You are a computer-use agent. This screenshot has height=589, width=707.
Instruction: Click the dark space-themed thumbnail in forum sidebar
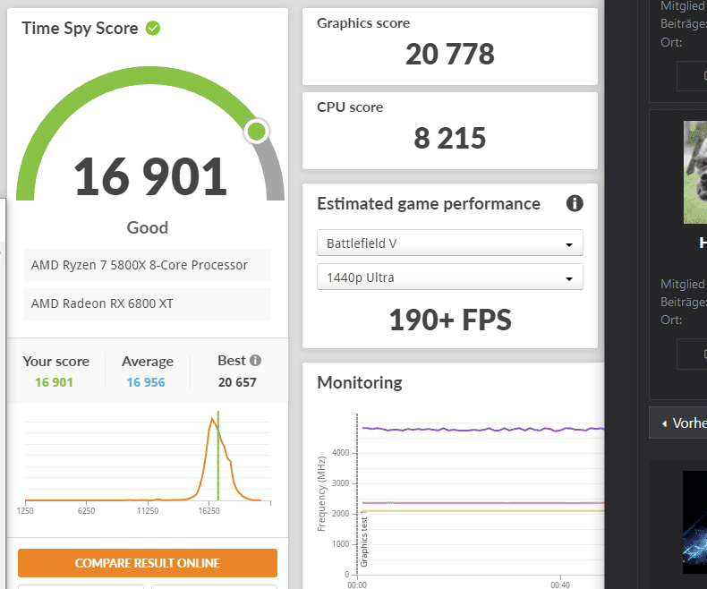pos(694,522)
